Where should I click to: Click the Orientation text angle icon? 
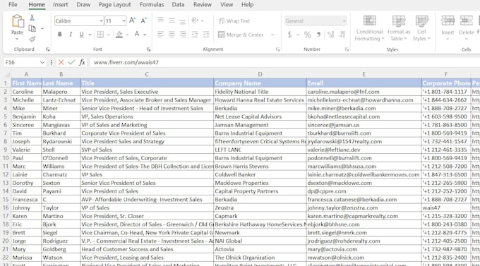coord(195,20)
